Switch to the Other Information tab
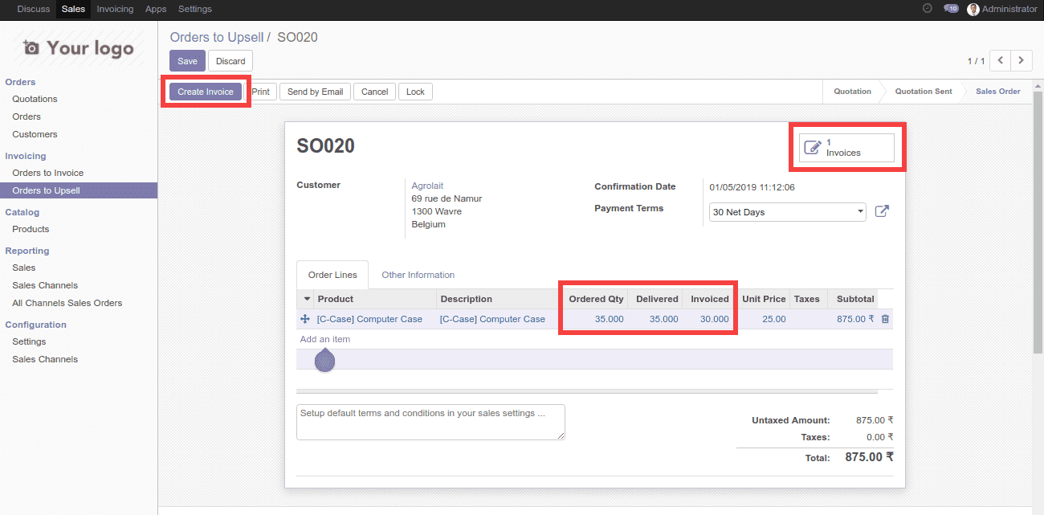The width and height of the screenshot is (1044, 515). (418, 275)
